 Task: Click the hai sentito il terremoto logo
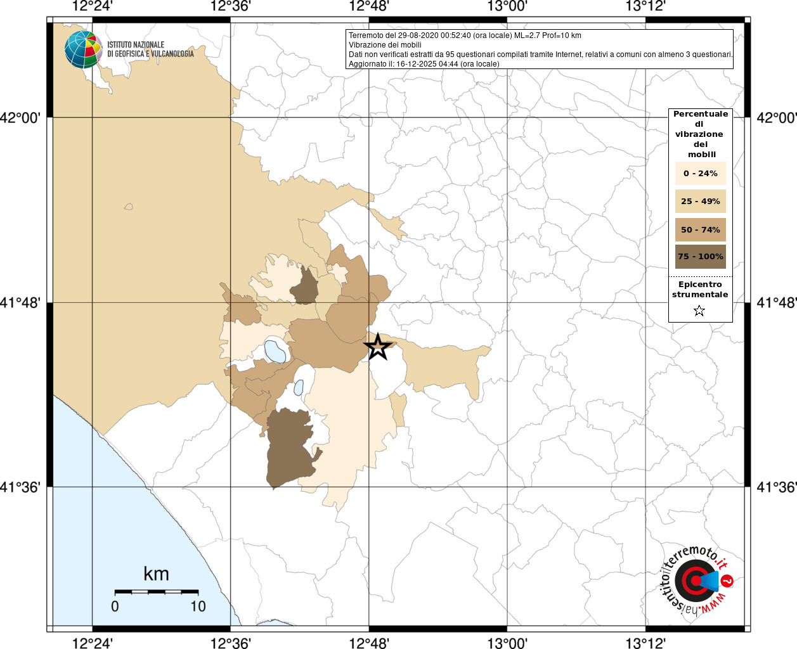tap(697, 580)
